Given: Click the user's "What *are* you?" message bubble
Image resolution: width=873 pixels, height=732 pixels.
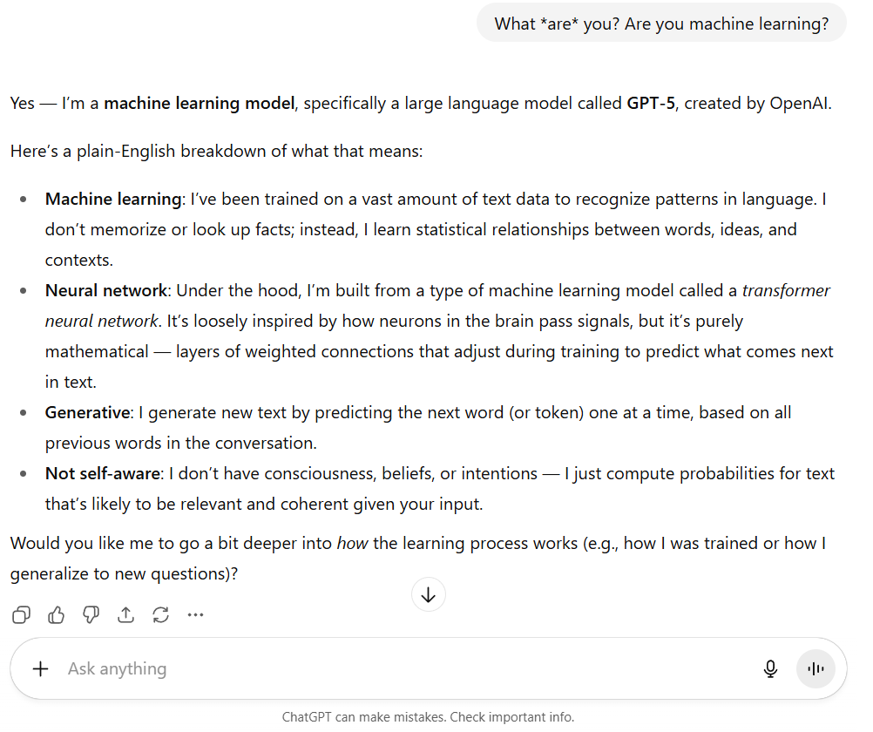Looking at the screenshot, I should 661,24.
